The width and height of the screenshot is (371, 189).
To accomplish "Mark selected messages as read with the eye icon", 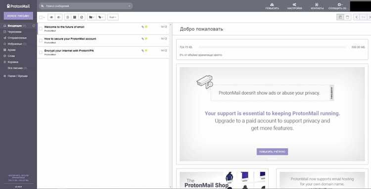I will coord(51,17).
